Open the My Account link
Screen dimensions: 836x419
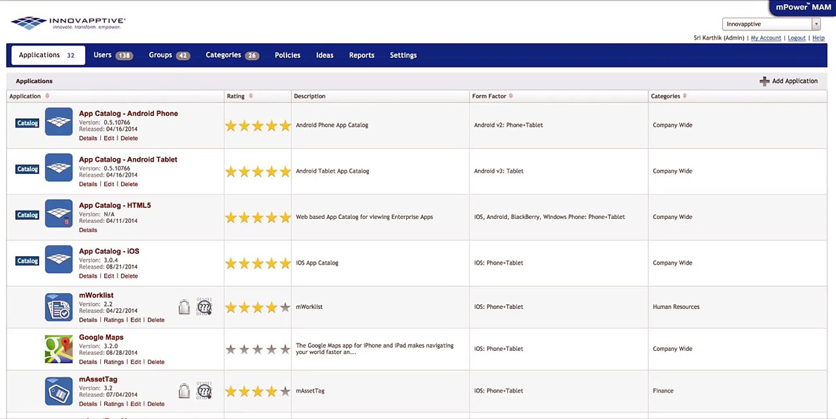pos(766,38)
